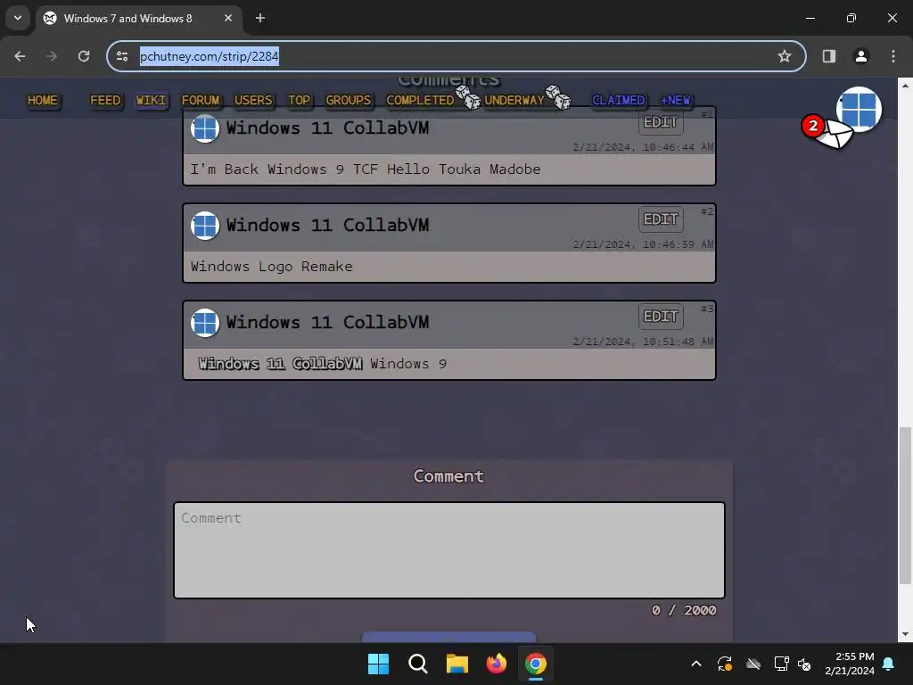Roll the dice next to COMPLETED
The width and height of the screenshot is (913, 685).
[468, 97]
